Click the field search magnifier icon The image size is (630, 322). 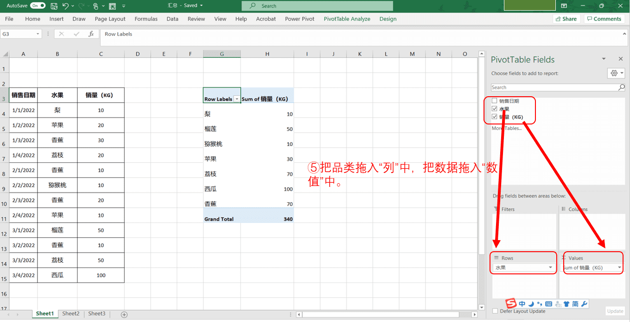coord(622,87)
